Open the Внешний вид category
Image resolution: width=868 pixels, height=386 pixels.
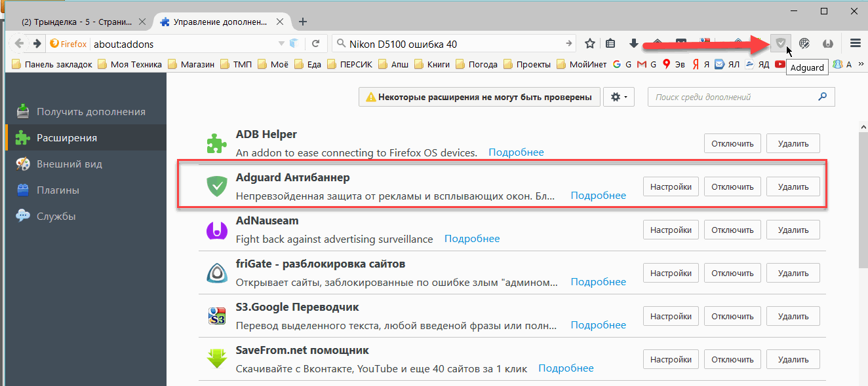(69, 164)
